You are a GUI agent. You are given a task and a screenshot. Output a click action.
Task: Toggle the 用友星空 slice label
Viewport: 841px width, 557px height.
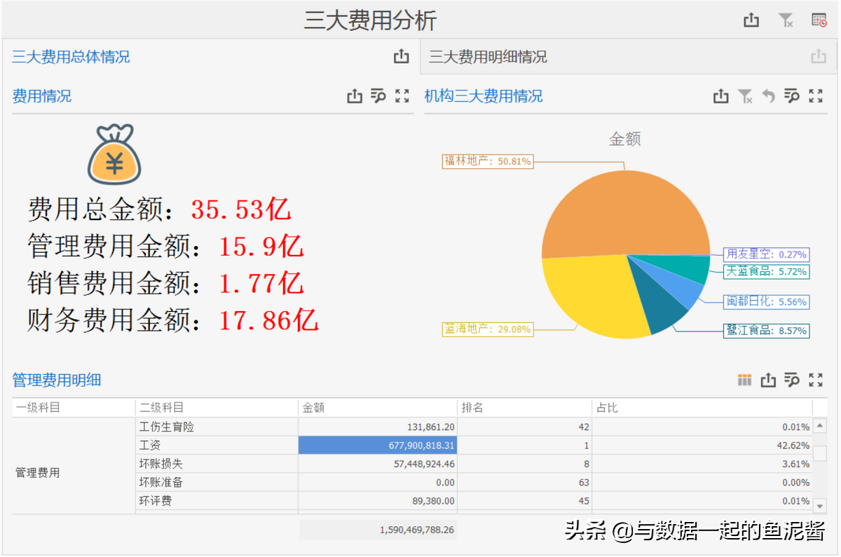coord(767,255)
